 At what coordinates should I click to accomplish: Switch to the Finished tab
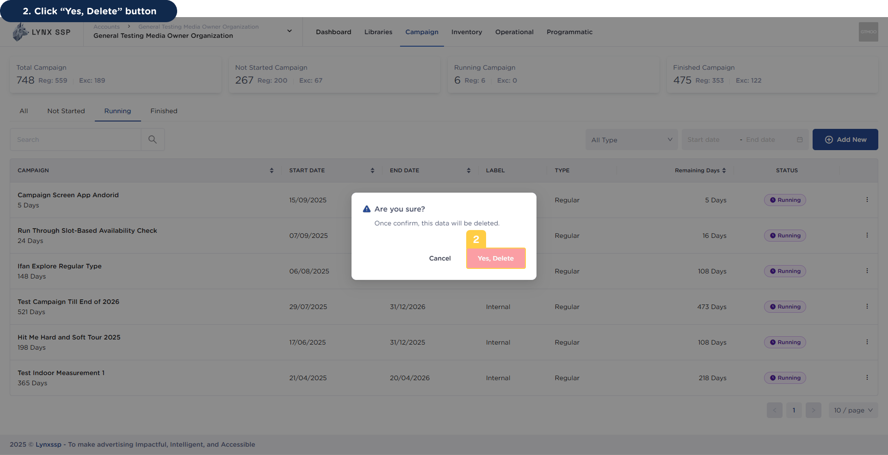click(x=164, y=111)
